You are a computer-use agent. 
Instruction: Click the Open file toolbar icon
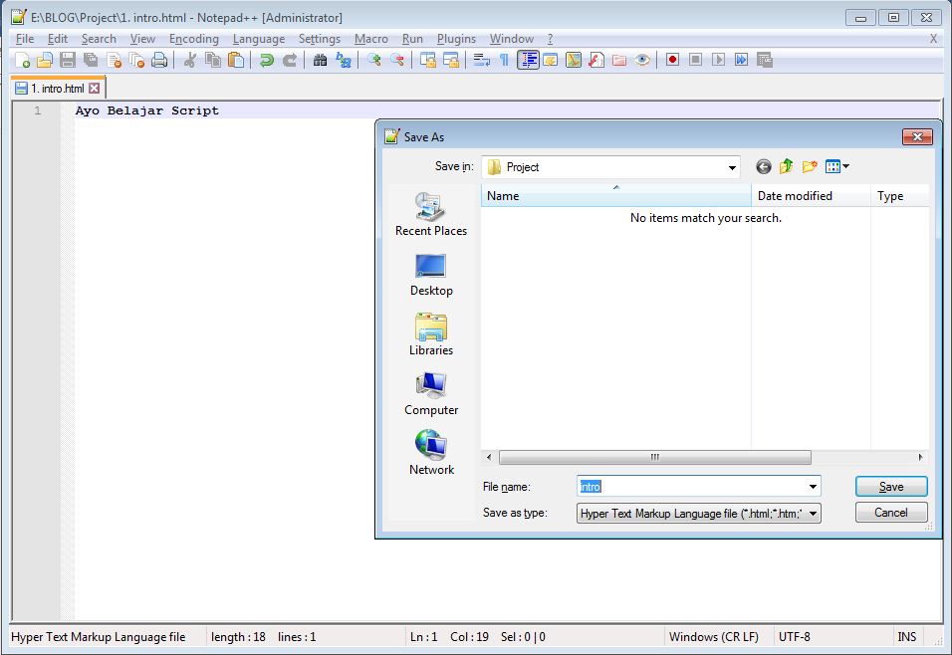coord(45,60)
